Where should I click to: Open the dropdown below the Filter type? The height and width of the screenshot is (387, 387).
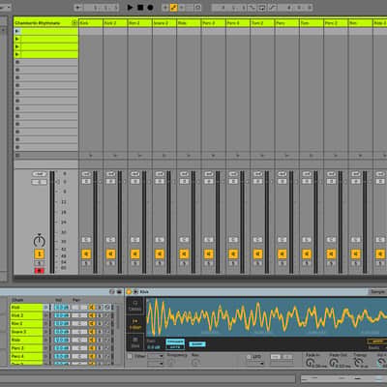pyautogui.click(x=155, y=364)
